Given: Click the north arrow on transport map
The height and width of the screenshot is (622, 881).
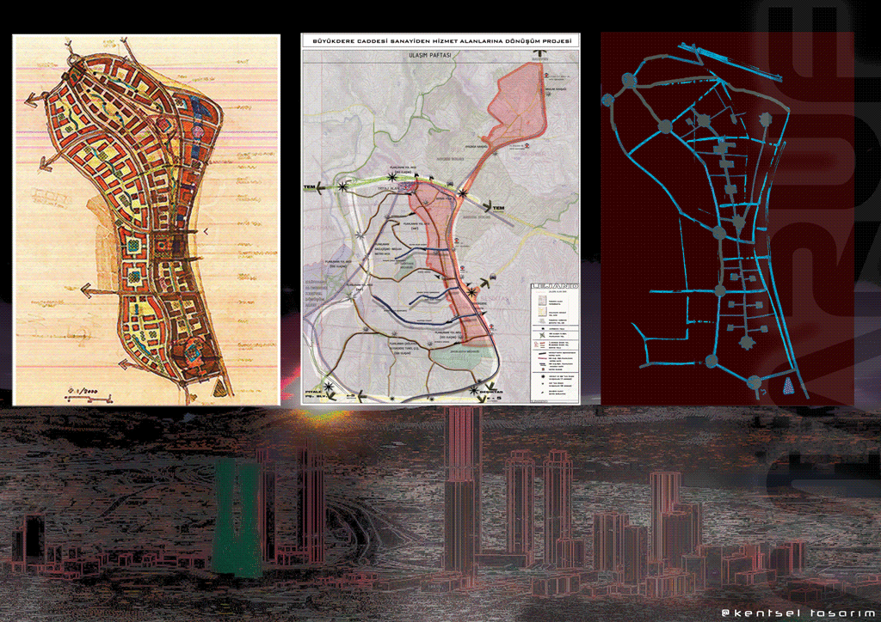Looking at the screenshot, I should tap(539, 53).
